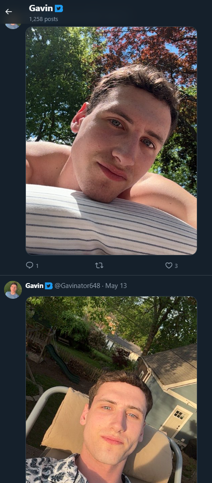Click the reply count number 1
This screenshot has height=483, width=212.
(37, 266)
